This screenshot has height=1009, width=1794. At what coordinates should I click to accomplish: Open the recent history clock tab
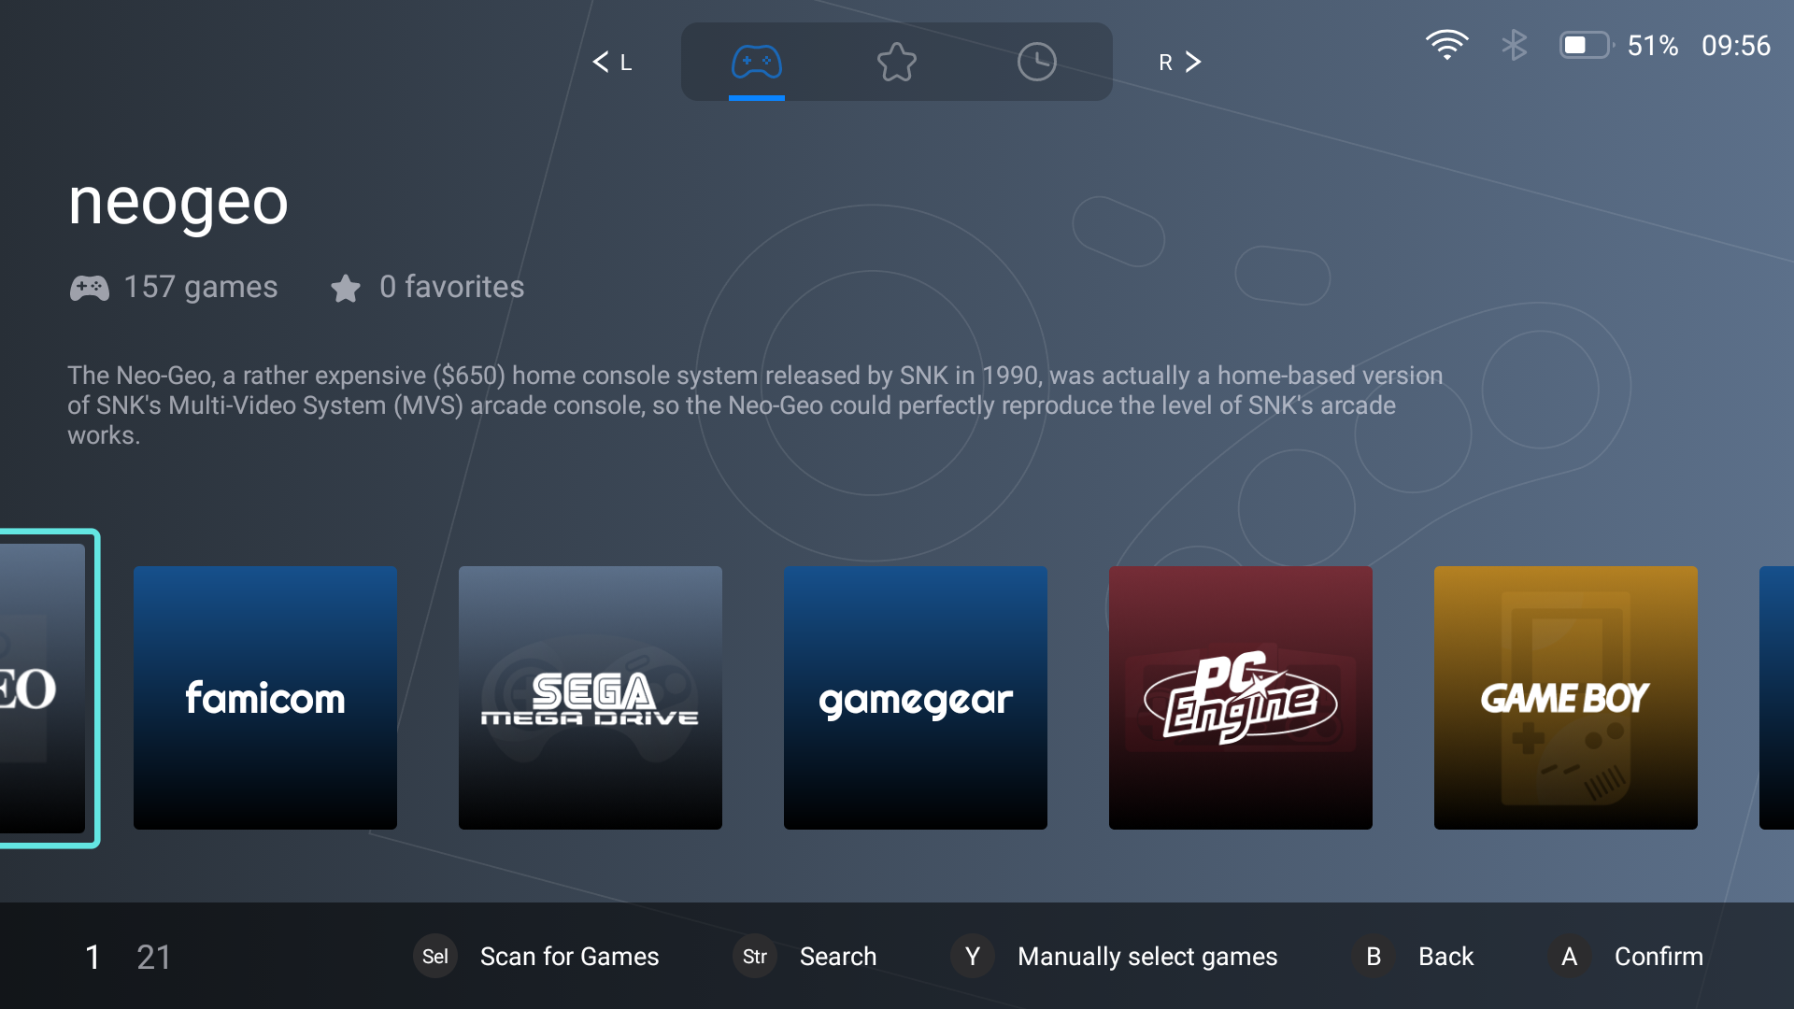pyautogui.click(x=1036, y=62)
